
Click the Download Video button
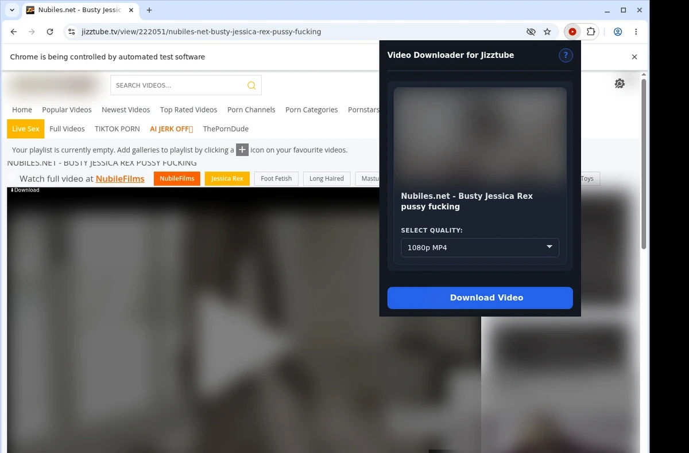click(x=480, y=298)
